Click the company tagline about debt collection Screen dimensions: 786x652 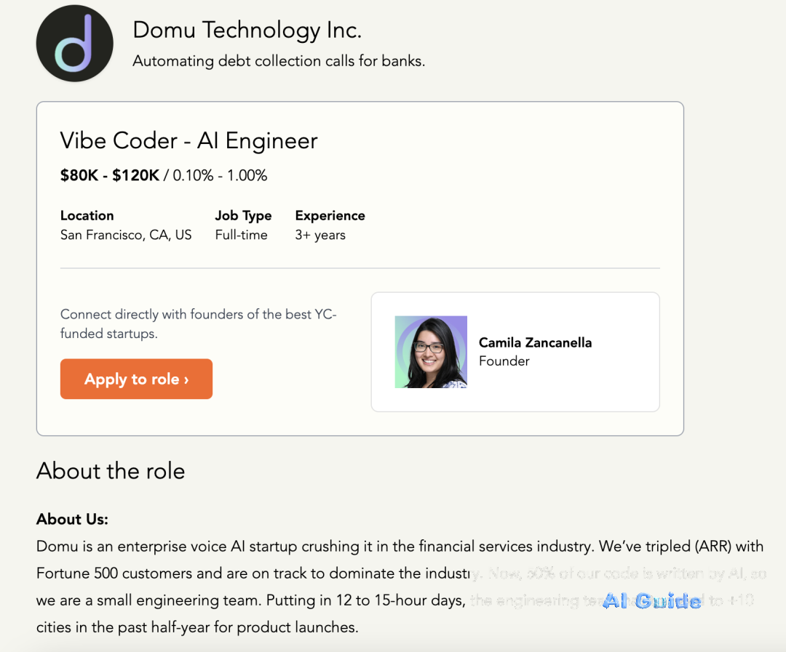coord(279,61)
